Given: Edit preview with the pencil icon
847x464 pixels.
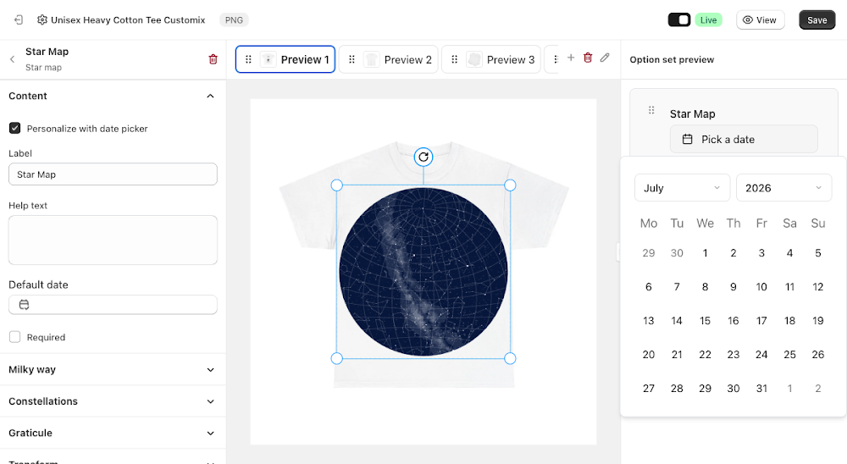Looking at the screenshot, I should 605,58.
